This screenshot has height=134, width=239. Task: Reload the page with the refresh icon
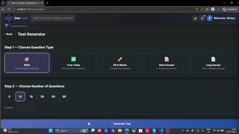click(x=9, y=9)
